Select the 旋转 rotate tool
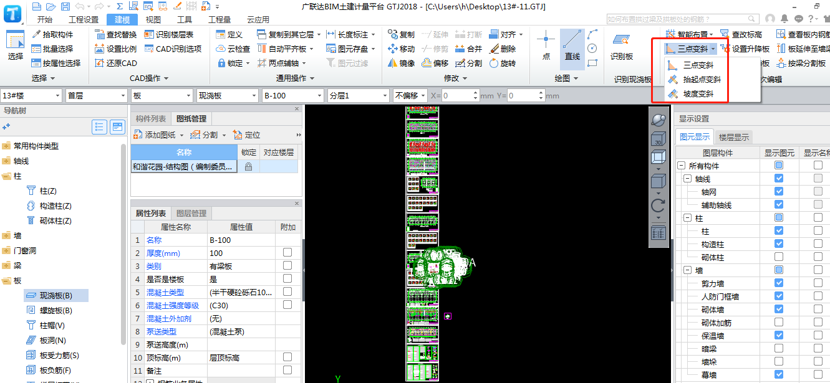This screenshot has width=830, height=383. click(x=503, y=63)
